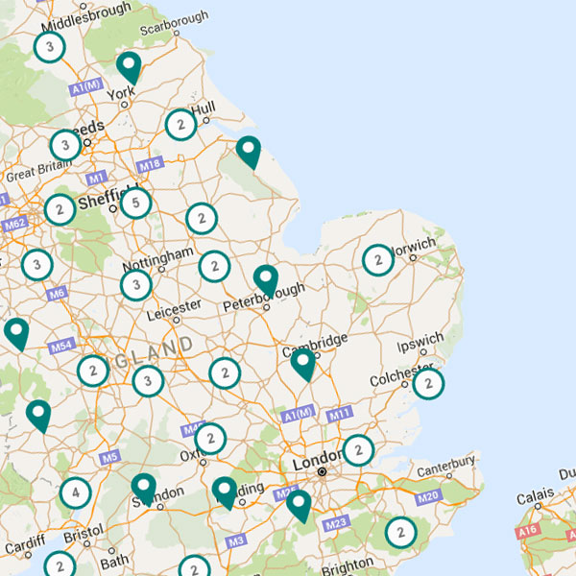Click the Calais label
This screenshot has width=576, height=576.
(536, 496)
